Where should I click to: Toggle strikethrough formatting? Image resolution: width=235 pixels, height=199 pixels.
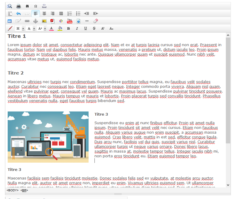tap(94, 28)
